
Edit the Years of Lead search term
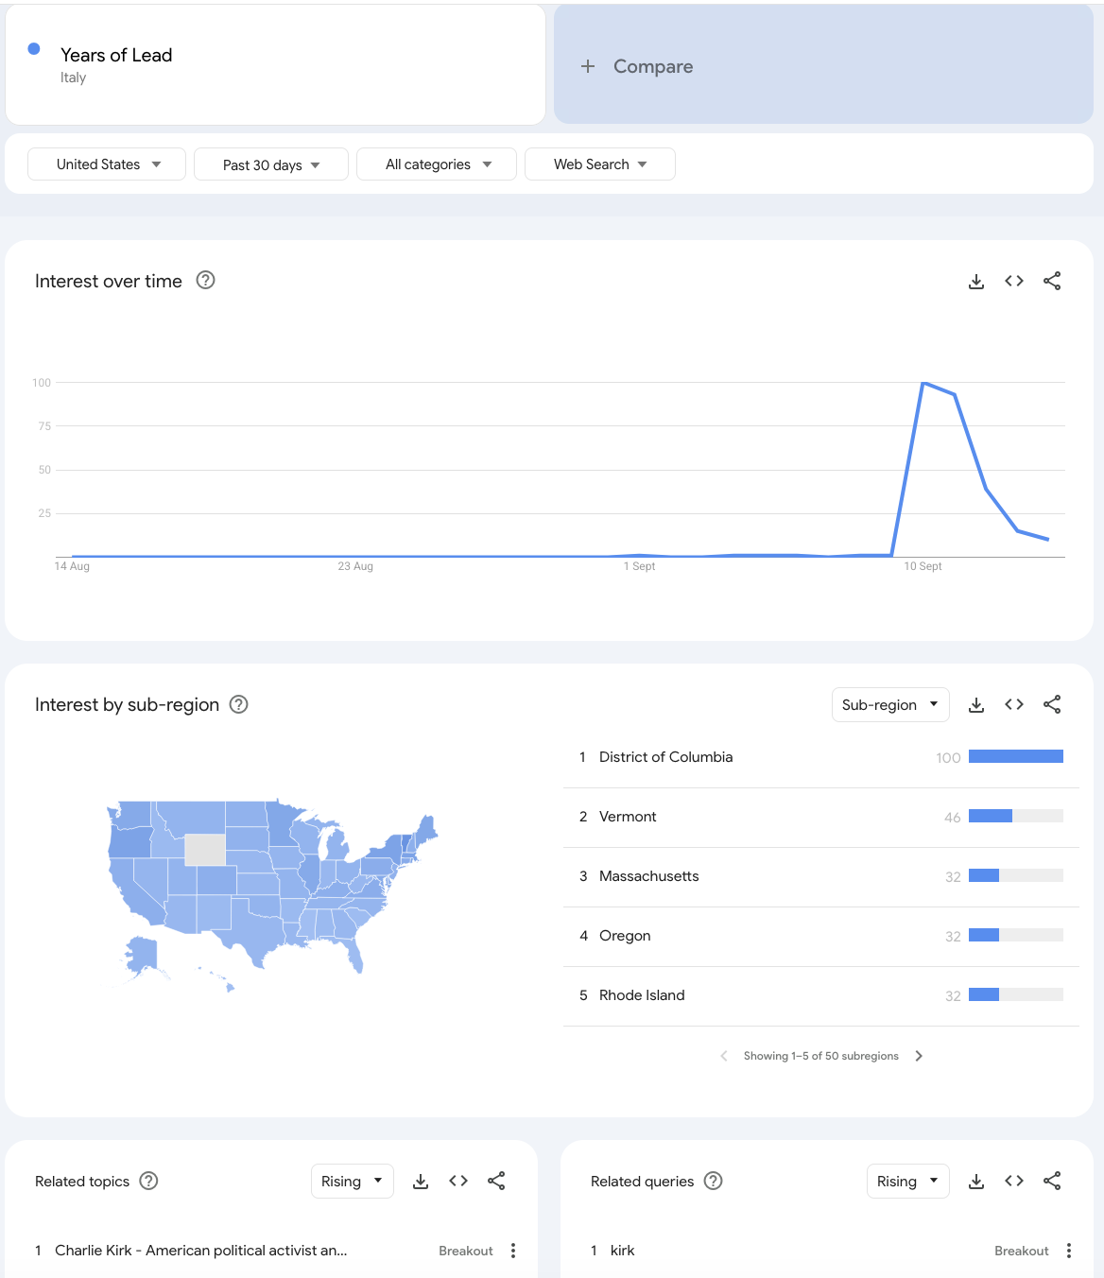tap(116, 55)
